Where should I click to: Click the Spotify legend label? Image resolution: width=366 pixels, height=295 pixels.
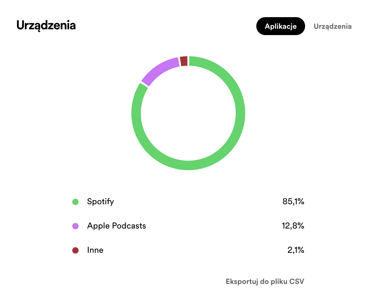coord(100,202)
